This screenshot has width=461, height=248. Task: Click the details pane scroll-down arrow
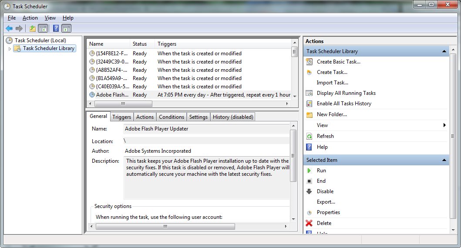pyautogui.click(x=293, y=219)
